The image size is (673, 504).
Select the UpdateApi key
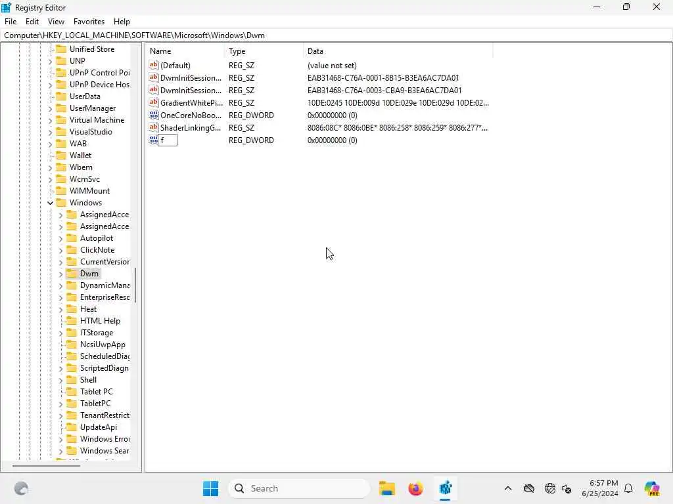[99, 427]
